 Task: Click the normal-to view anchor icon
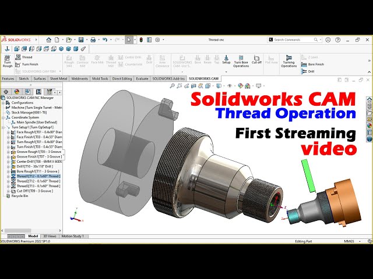coord(7,49)
